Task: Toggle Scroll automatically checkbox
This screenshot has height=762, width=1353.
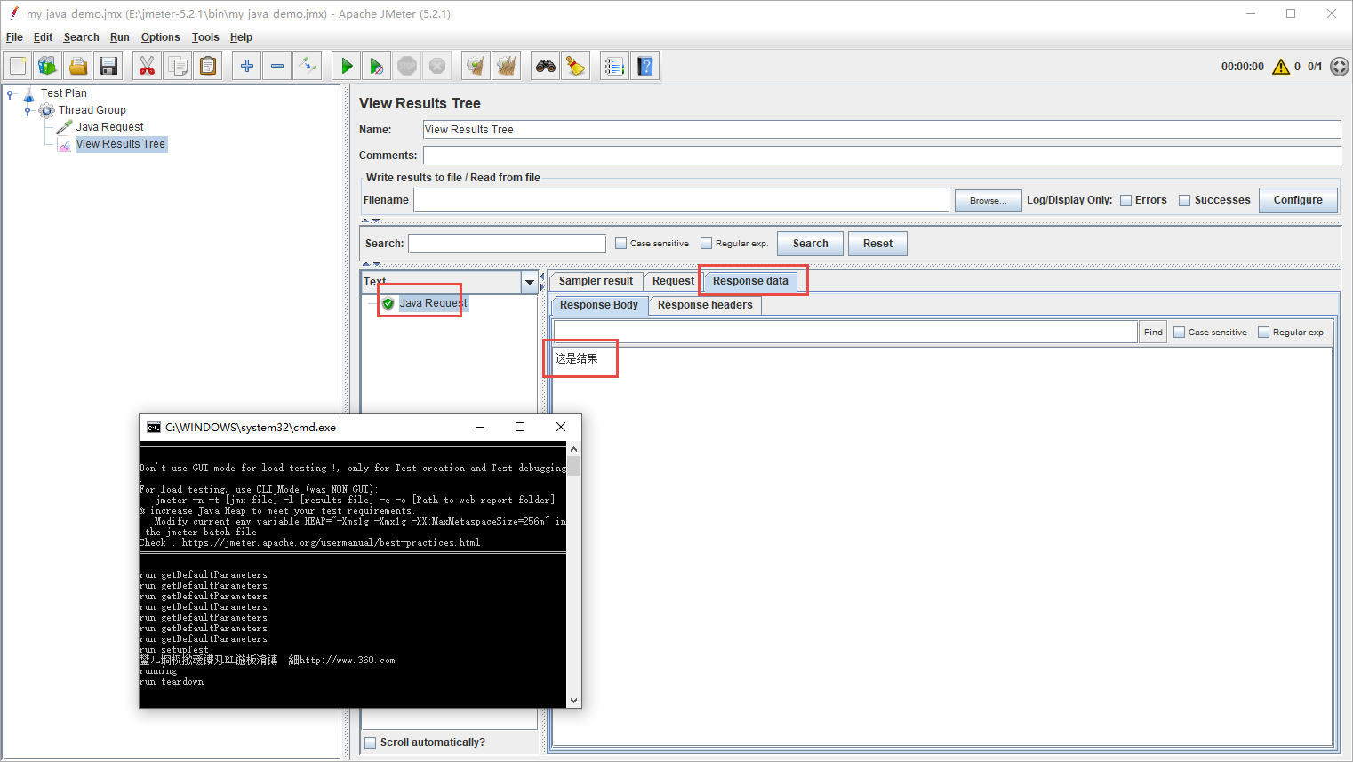Action: pos(371,743)
